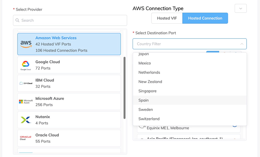
Task: Click the Nutanix logo icon
Action: pyautogui.click(x=26, y=120)
